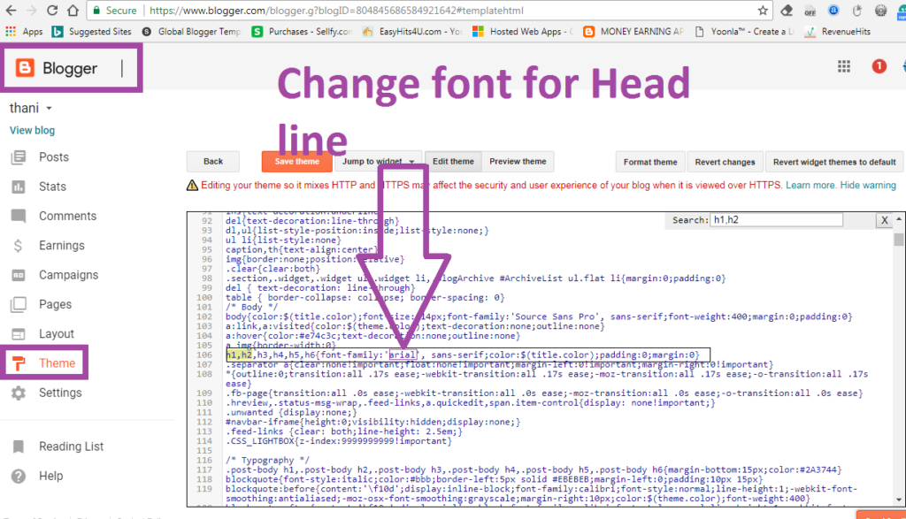Click the Format theme button
Viewport: 906px width, 519px height.
[x=650, y=162]
